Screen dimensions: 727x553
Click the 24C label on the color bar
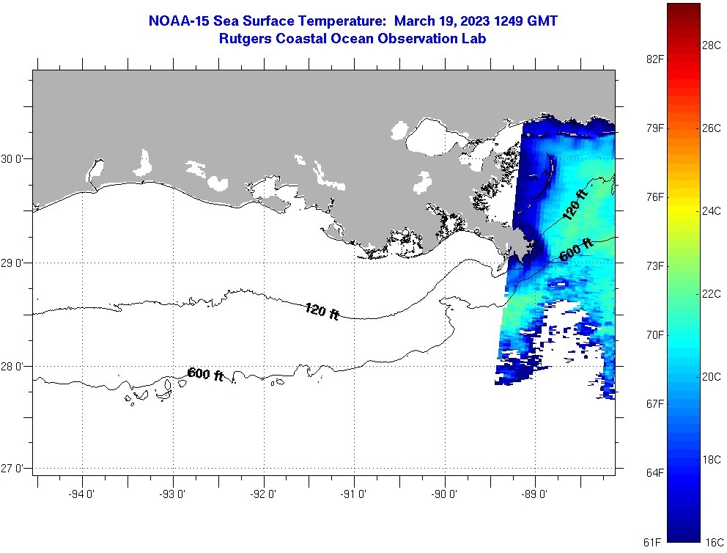711,211
